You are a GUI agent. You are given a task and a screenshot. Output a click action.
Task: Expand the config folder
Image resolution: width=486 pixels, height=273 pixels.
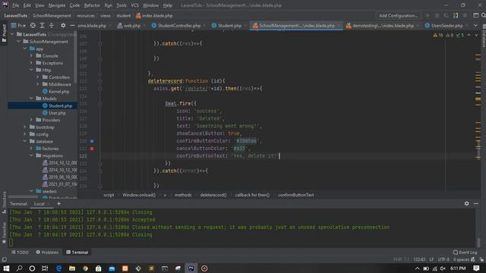pos(25,134)
